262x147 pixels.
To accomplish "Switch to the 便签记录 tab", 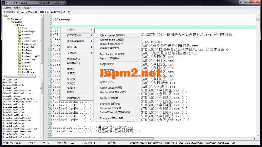I will click(44, 12).
